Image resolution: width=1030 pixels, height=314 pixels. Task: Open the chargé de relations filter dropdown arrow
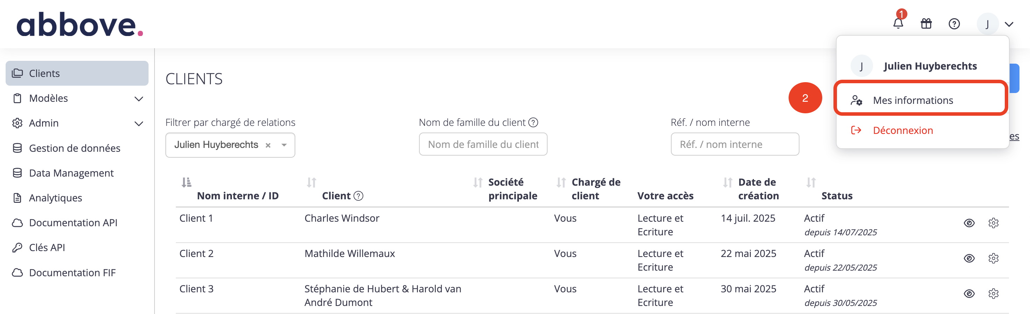(284, 145)
